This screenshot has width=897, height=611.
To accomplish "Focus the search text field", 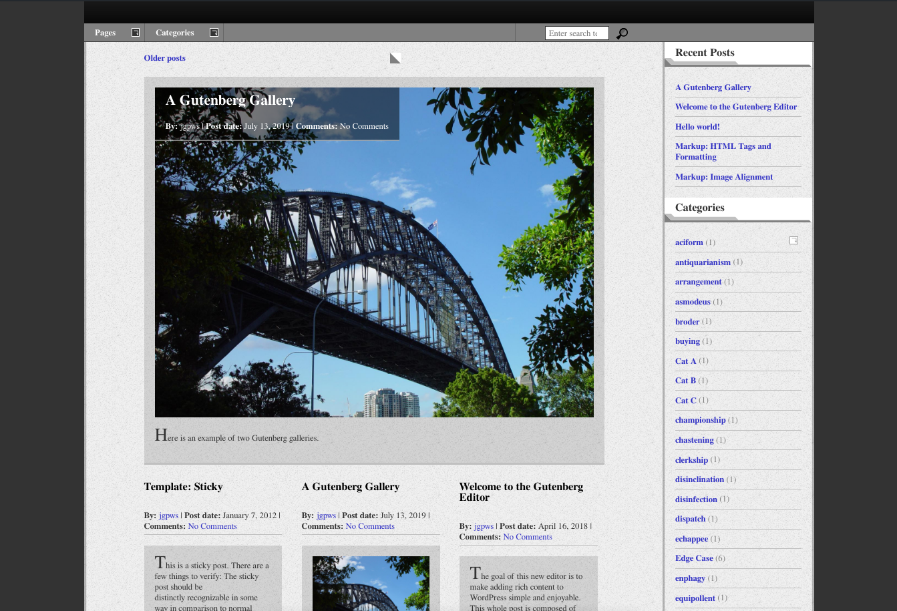I will (577, 33).
